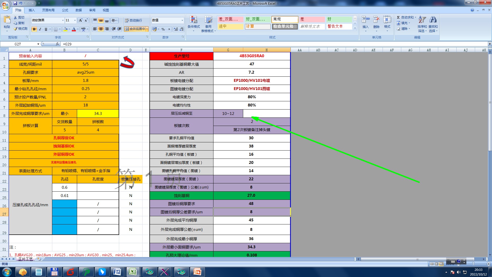Open the merge and center dropdown arrow
492x277 pixels.
[x=147, y=29]
